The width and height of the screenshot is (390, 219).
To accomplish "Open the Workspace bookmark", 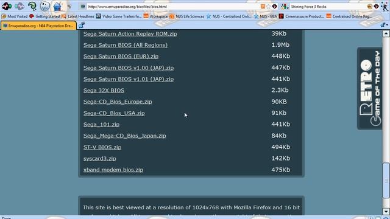I will (156, 16).
